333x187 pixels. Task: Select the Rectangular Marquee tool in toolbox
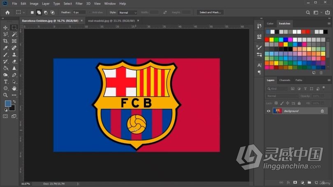point(14,28)
